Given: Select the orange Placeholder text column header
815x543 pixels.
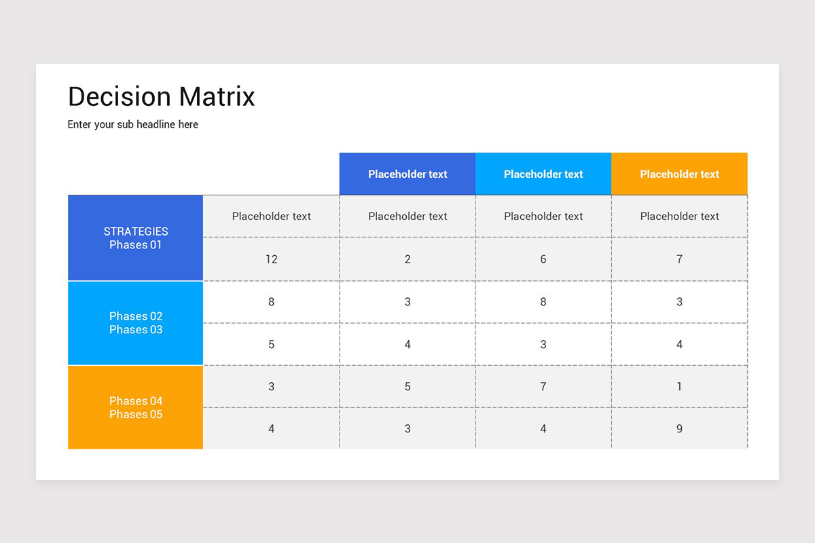Looking at the screenshot, I should click(679, 174).
